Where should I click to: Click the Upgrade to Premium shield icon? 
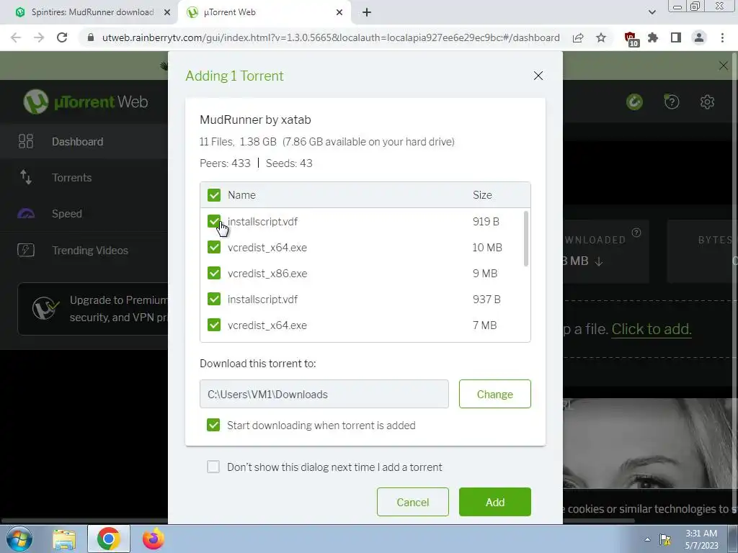tap(45, 308)
